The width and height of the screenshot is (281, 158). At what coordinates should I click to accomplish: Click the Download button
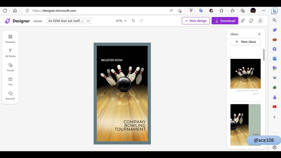click(x=225, y=21)
